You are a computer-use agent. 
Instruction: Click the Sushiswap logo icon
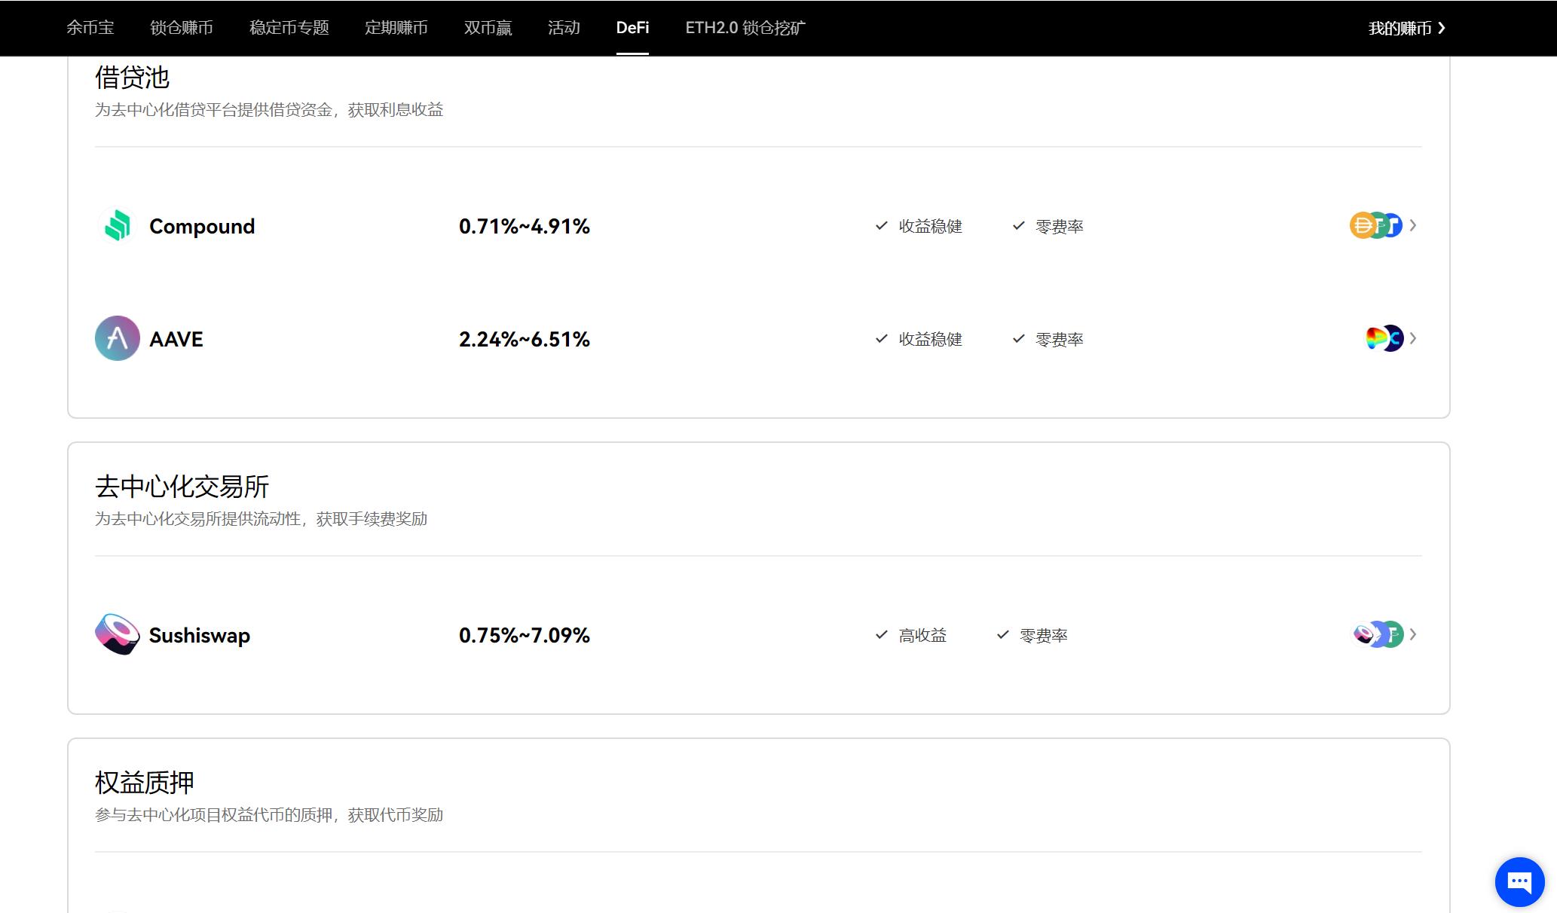(117, 634)
